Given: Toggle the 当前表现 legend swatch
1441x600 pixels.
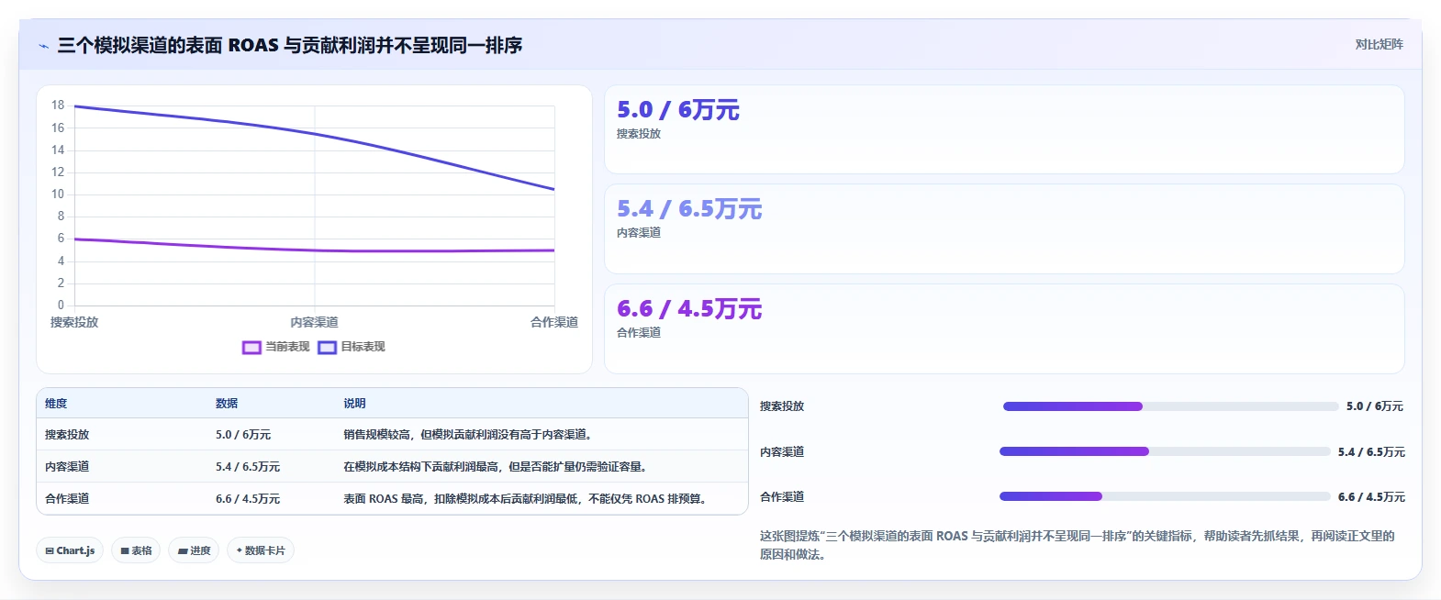Looking at the screenshot, I should click(x=251, y=347).
